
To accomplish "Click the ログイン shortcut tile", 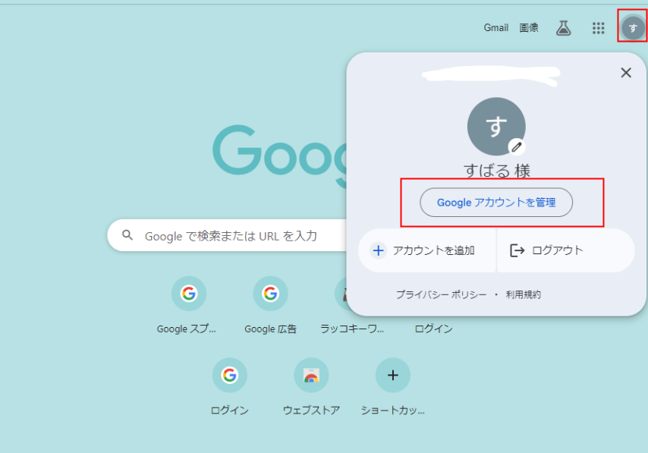I will tap(230, 375).
